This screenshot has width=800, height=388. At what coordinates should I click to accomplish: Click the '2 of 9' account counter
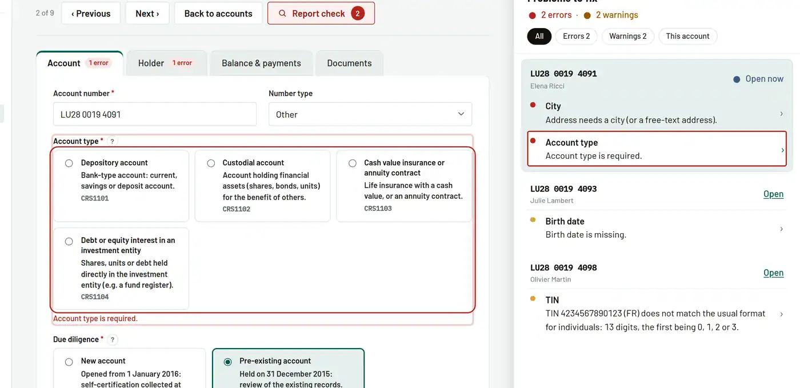tap(45, 13)
